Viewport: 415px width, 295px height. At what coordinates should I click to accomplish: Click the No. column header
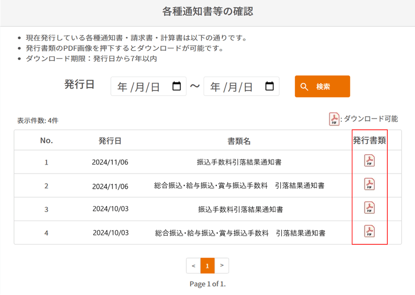click(46, 141)
